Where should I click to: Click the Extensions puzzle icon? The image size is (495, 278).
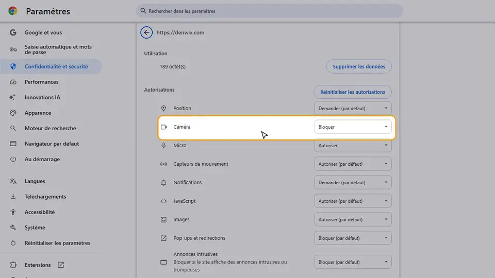[x=13, y=265]
